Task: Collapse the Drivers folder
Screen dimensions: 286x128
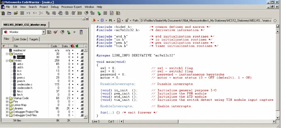Action: tap(7, 61)
